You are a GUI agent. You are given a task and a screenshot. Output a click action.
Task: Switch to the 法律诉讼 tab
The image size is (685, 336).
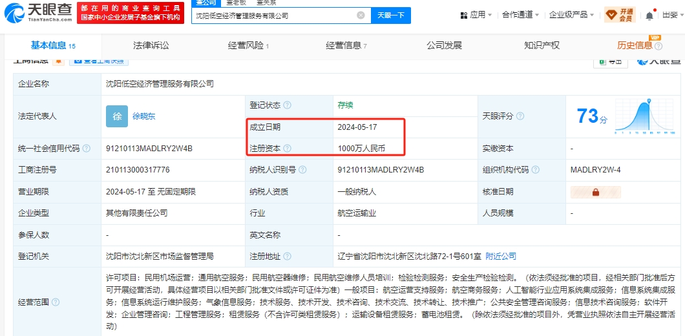click(151, 45)
